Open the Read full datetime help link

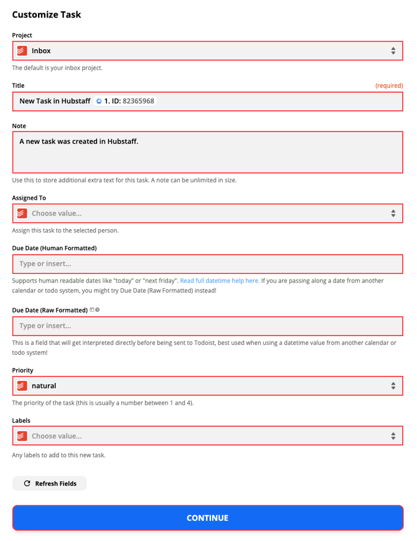[220, 281]
